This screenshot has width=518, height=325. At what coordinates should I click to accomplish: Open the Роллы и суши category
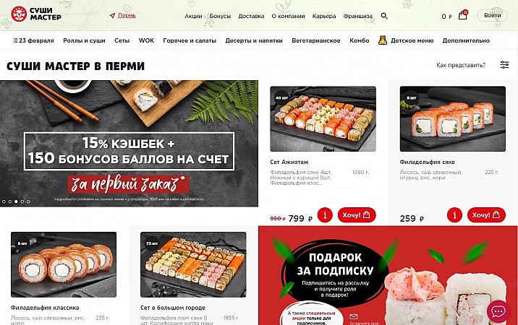[x=84, y=40]
